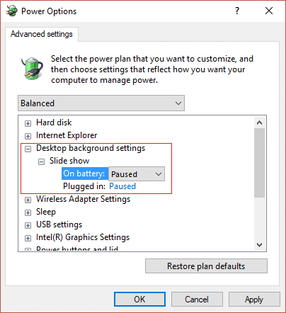Click Restore plan defaults button
This screenshot has width=286, height=313.
click(x=206, y=266)
